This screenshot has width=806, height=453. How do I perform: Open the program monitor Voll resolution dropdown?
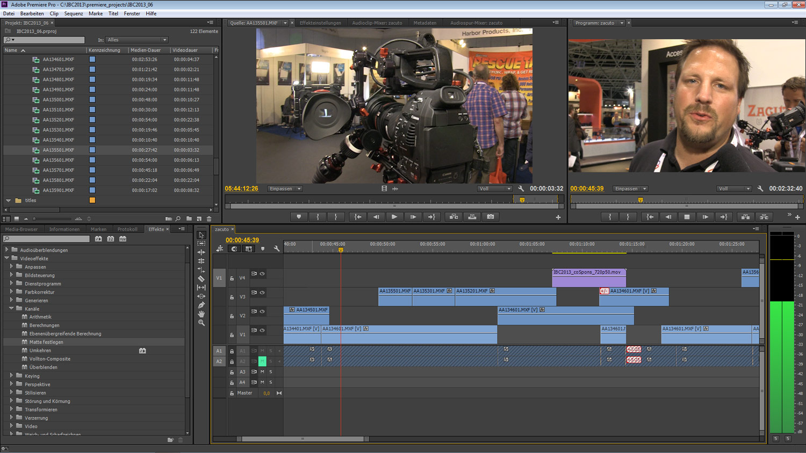coord(733,189)
